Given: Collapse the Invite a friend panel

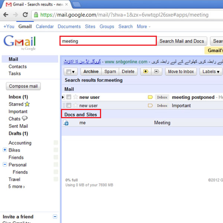Looking at the screenshot, I should pyautogui.click(x=55, y=217).
